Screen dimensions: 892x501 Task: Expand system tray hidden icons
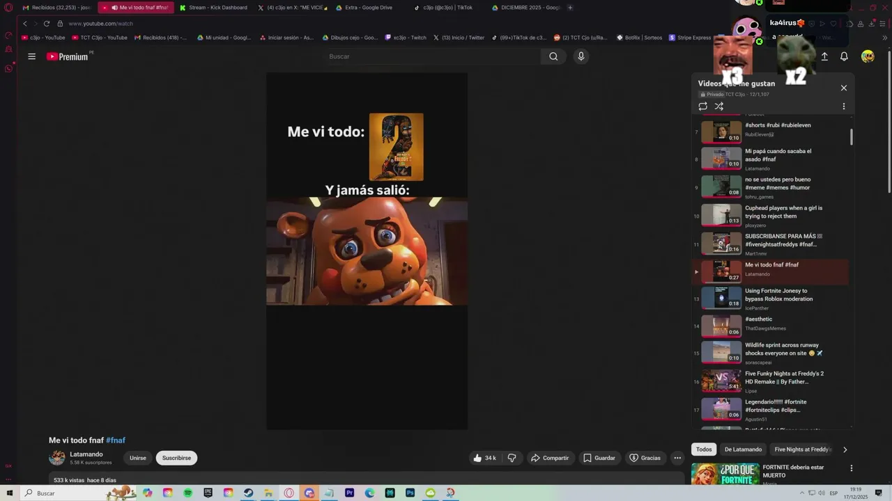[x=801, y=493]
